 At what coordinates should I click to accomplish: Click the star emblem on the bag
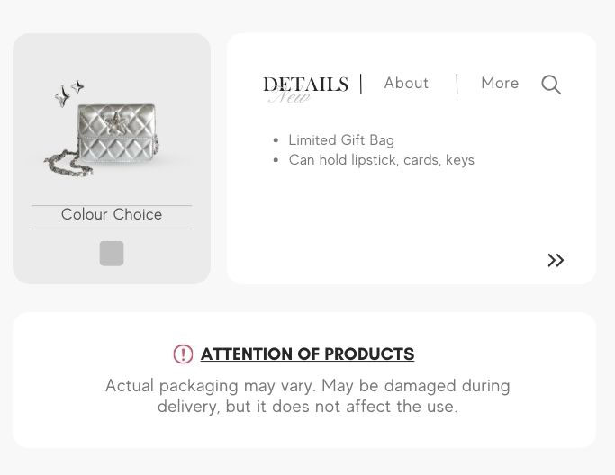click(115, 121)
